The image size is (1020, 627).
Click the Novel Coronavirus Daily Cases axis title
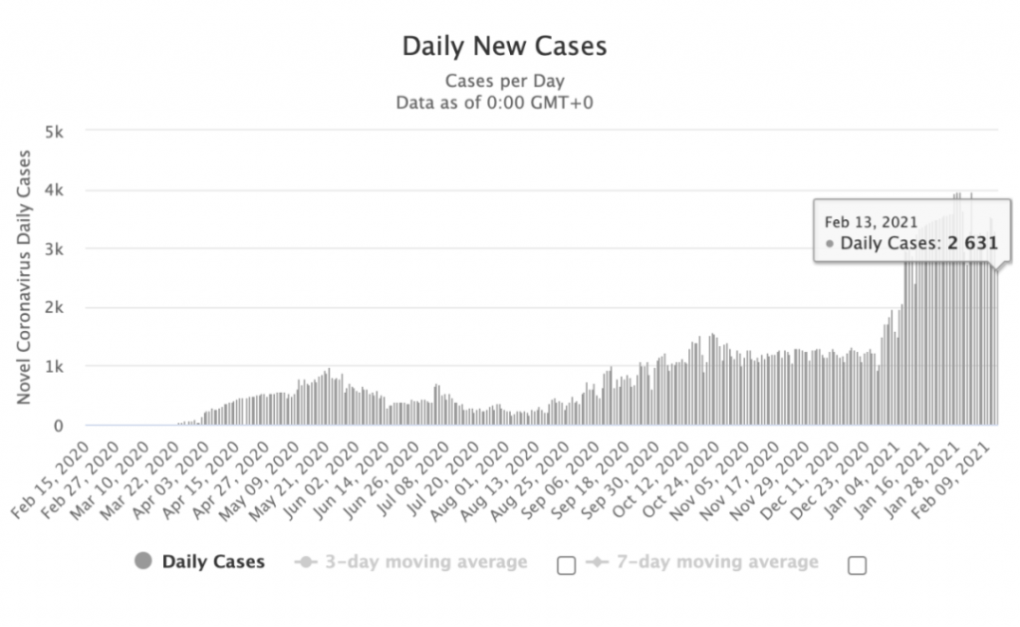tap(23, 277)
